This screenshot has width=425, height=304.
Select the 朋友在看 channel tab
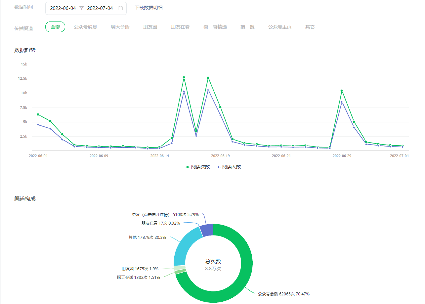tap(180, 27)
